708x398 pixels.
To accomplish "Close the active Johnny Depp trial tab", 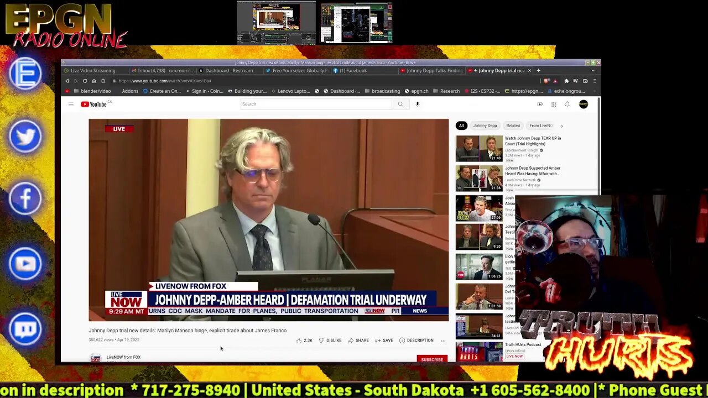I will click(x=529, y=71).
